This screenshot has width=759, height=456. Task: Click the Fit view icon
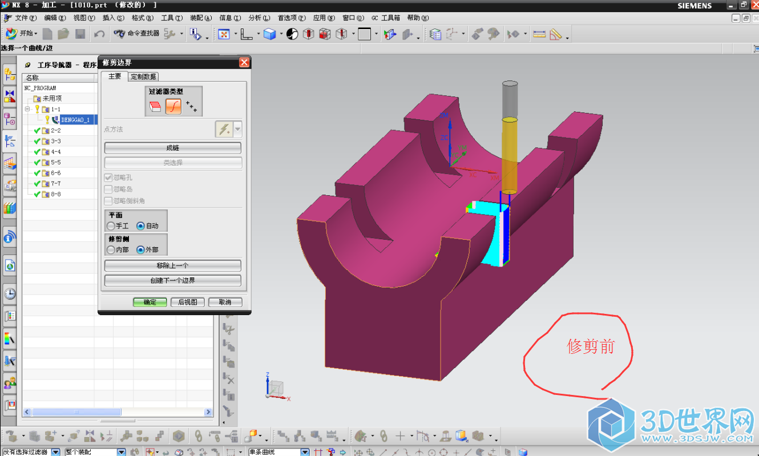(224, 34)
